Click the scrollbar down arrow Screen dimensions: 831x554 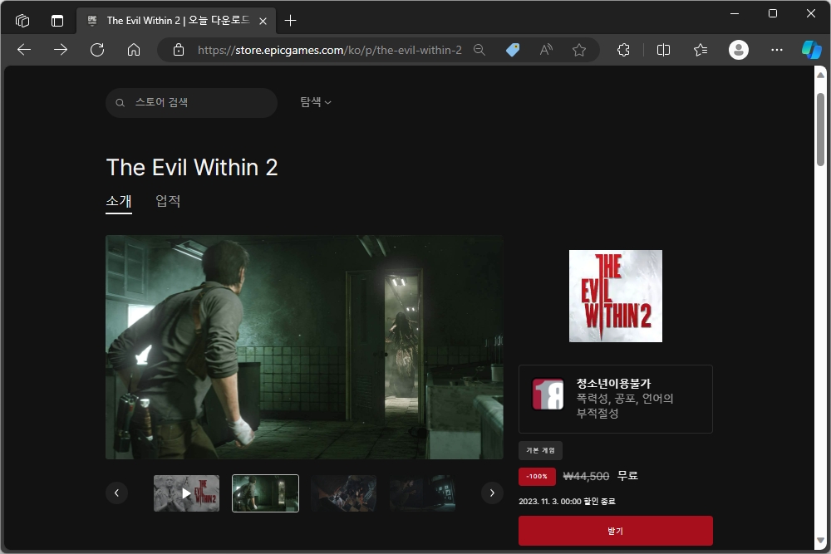coord(820,541)
